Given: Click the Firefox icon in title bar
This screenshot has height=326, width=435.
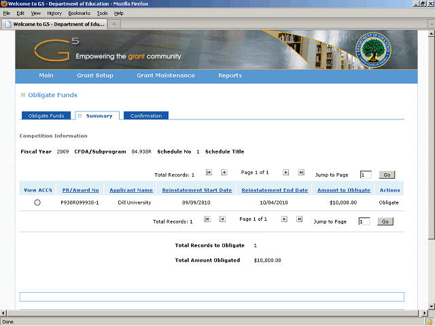Looking at the screenshot, I should pos(4,3).
